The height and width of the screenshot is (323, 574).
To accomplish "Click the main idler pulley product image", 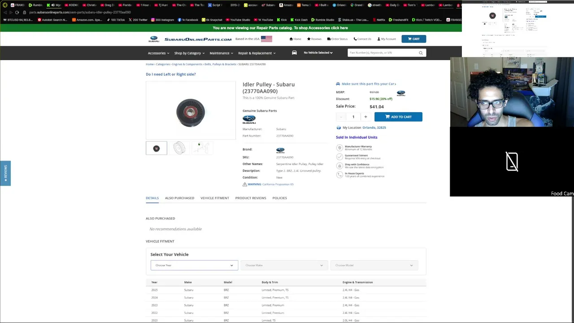I will [191, 110].
